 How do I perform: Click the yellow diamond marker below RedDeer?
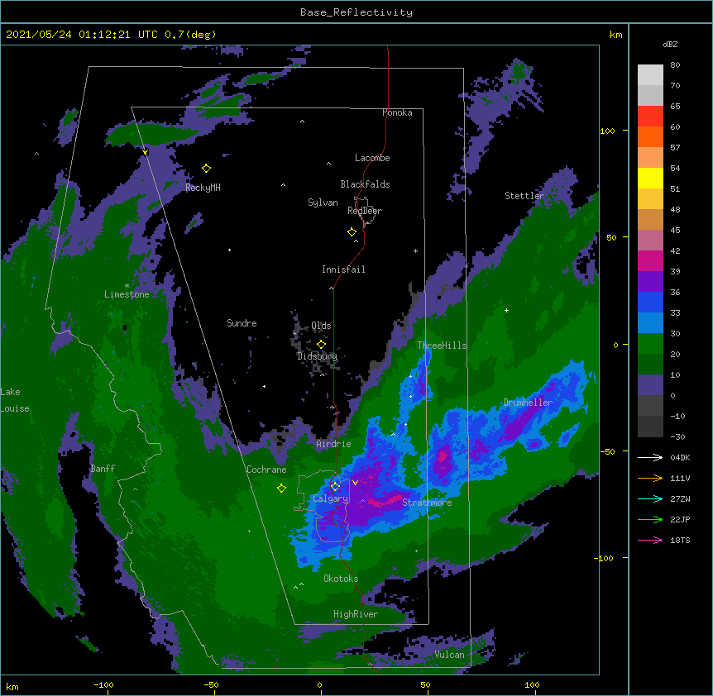tap(352, 232)
